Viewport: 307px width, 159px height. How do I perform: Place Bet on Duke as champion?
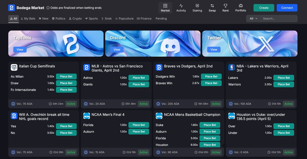[210, 125]
